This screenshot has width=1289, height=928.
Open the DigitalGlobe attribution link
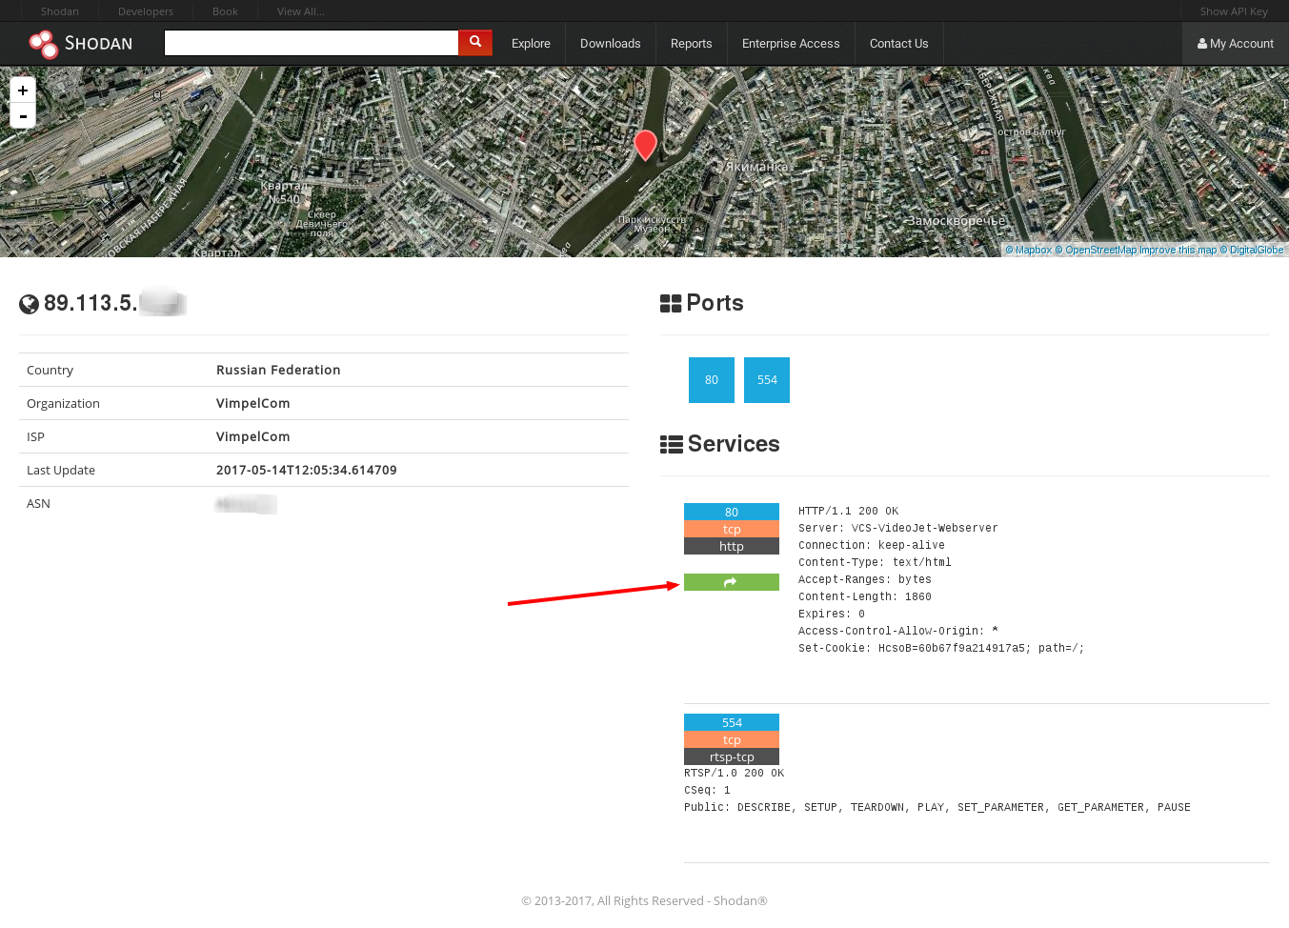click(x=1252, y=251)
